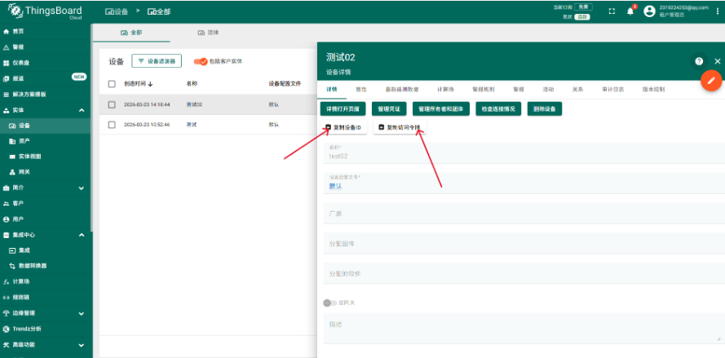Collapse the 集成中心 sidebar section
This screenshot has width=725, height=358.
point(81,235)
